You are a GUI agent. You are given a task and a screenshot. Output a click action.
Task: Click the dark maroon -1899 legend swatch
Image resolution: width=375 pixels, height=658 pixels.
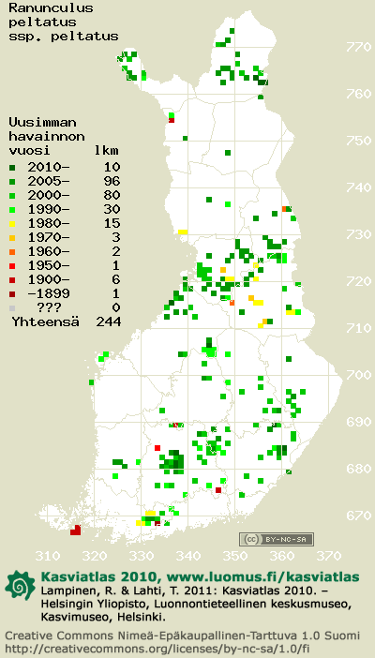[12, 293]
